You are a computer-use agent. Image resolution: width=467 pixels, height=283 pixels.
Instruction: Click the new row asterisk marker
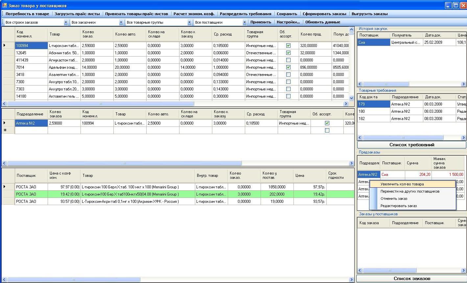(5, 130)
